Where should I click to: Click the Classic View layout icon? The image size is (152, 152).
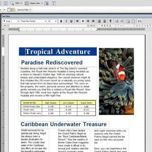point(26,3)
